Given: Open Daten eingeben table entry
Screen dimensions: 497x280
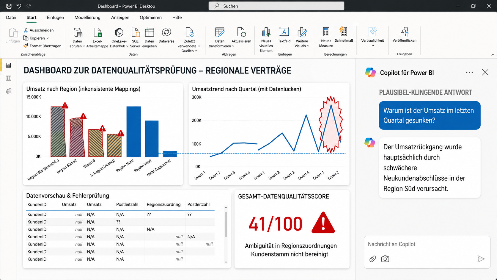Looking at the screenshot, I should click(150, 37).
